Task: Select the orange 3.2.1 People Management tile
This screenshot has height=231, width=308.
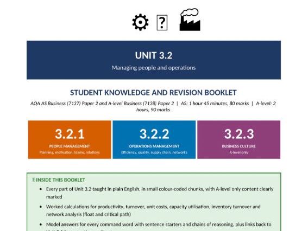Action: (x=70, y=139)
